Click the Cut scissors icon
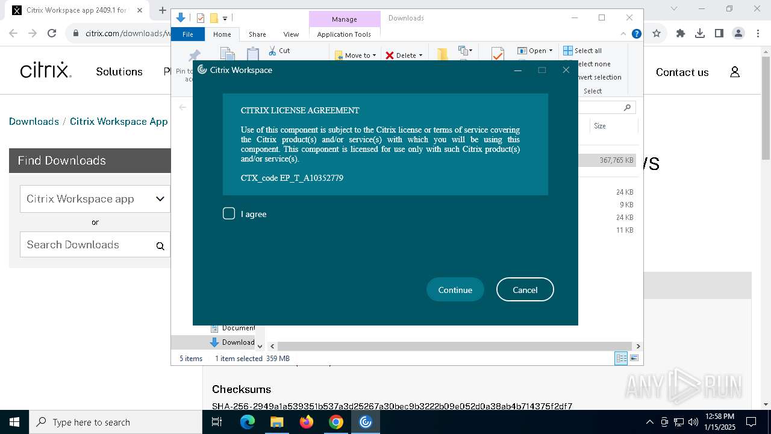Screen dimensions: 771x434 [272, 51]
